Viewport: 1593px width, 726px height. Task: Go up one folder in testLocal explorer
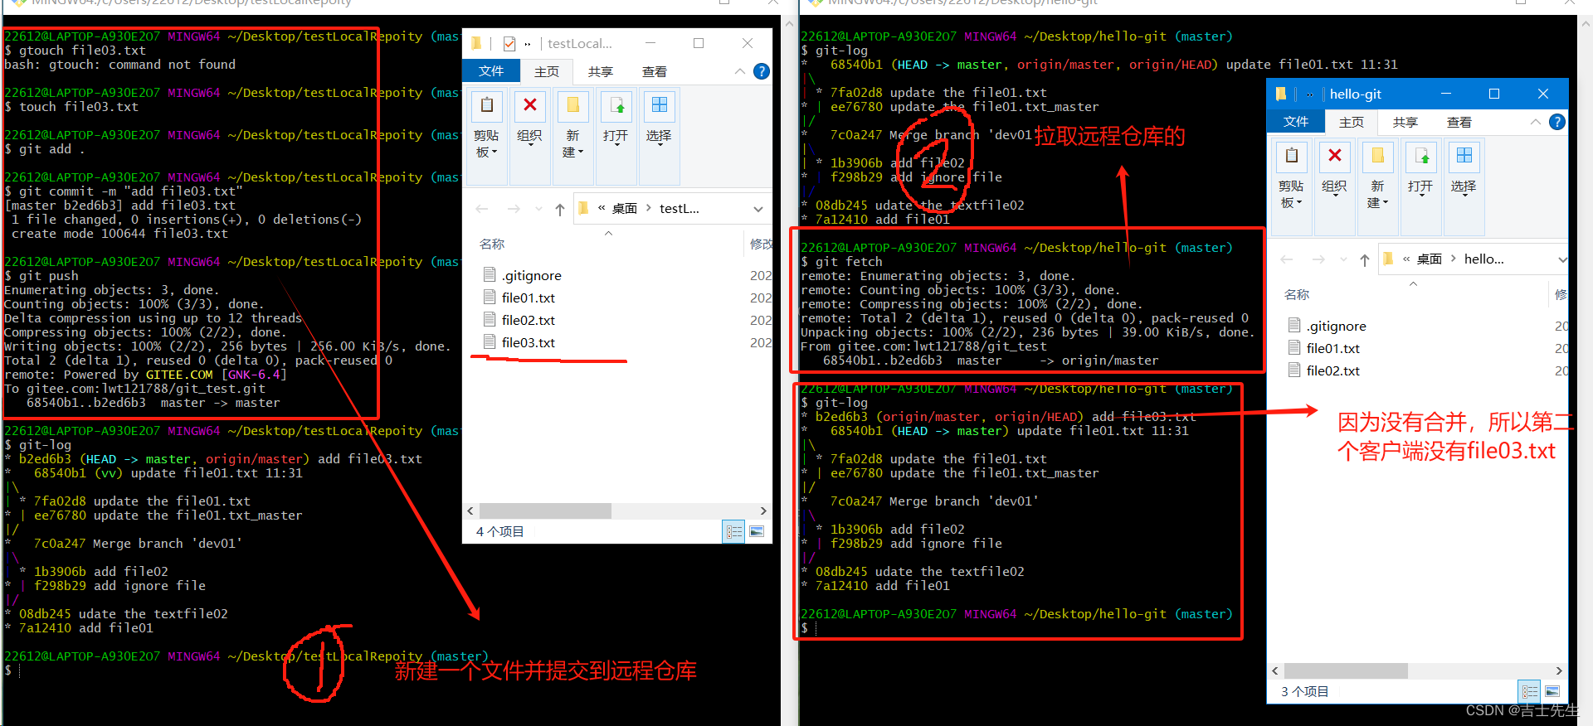[x=560, y=209]
